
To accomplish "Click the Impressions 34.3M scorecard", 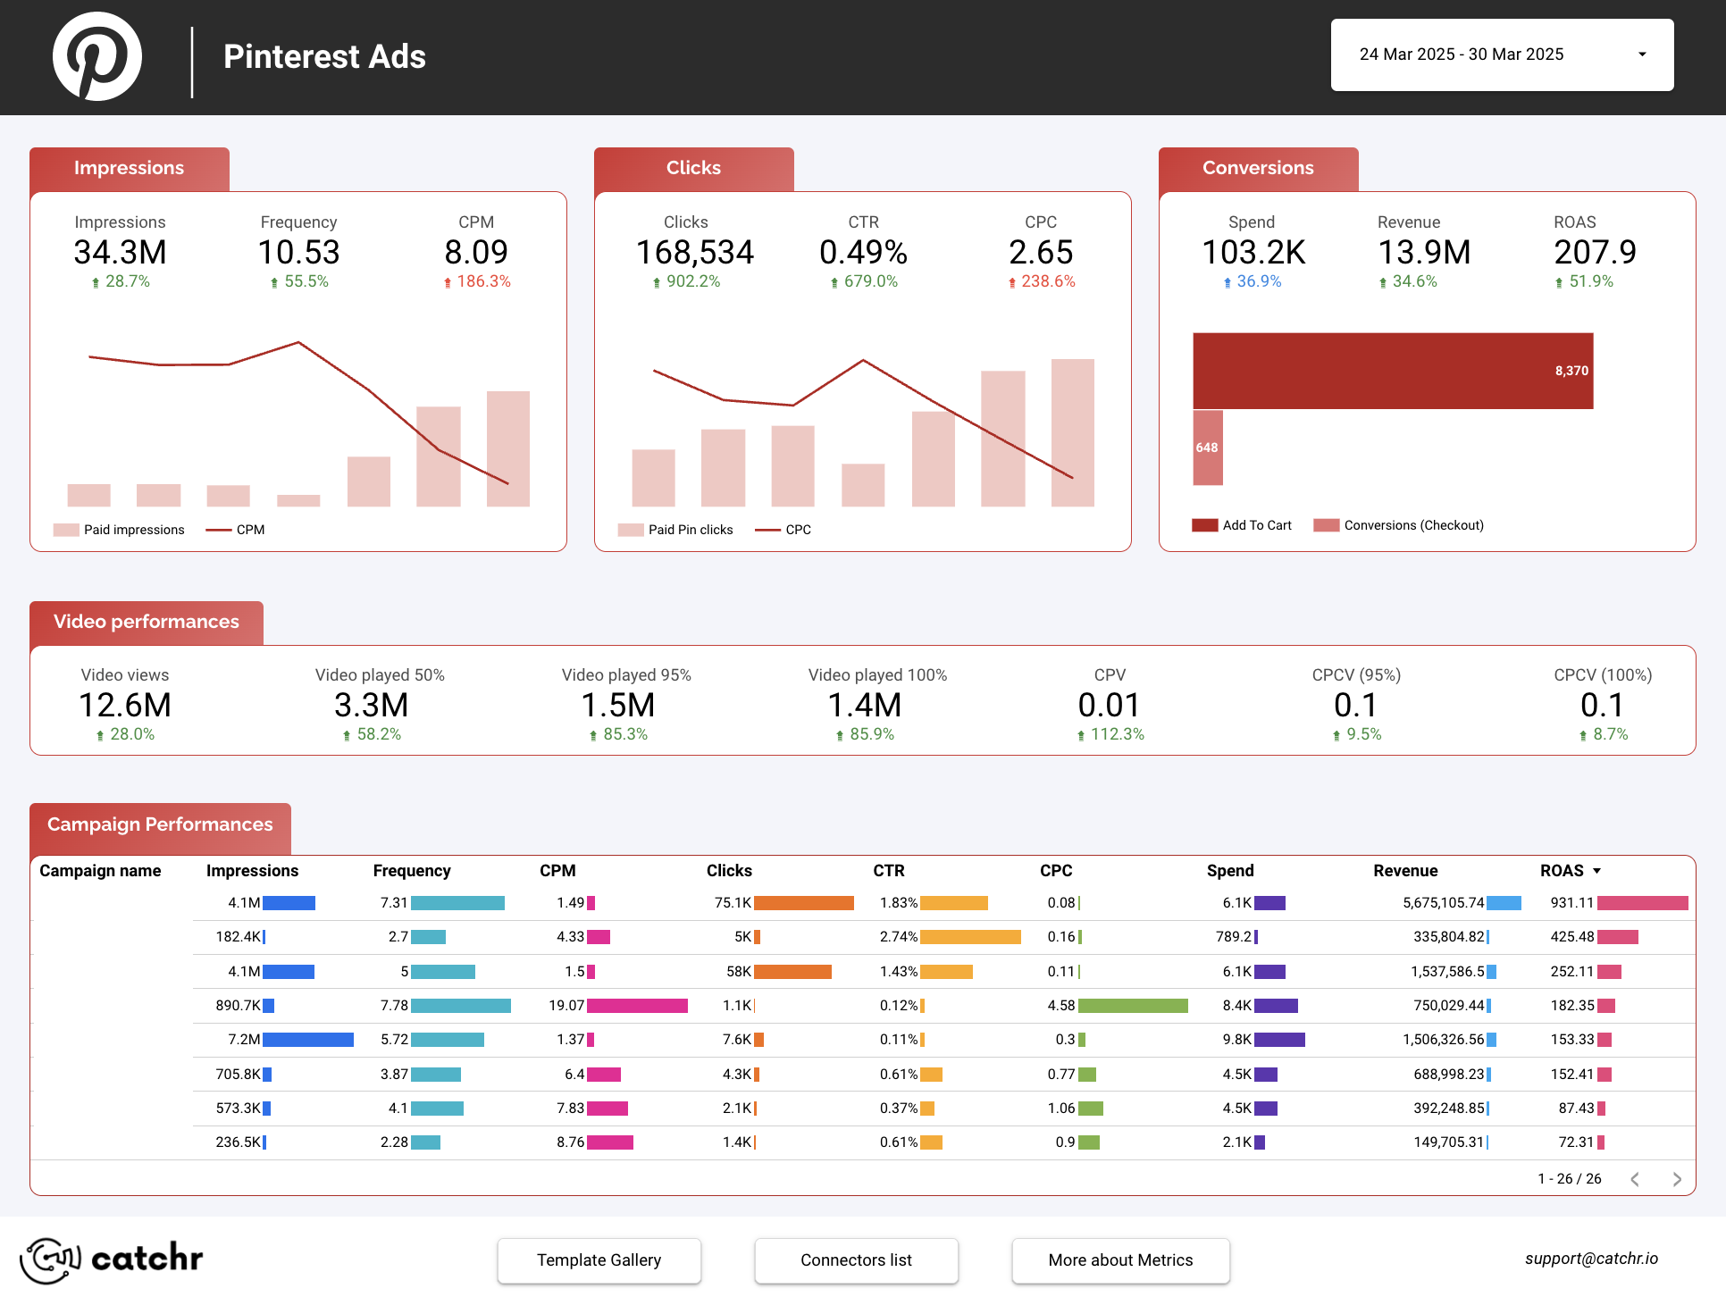I will point(120,253).
